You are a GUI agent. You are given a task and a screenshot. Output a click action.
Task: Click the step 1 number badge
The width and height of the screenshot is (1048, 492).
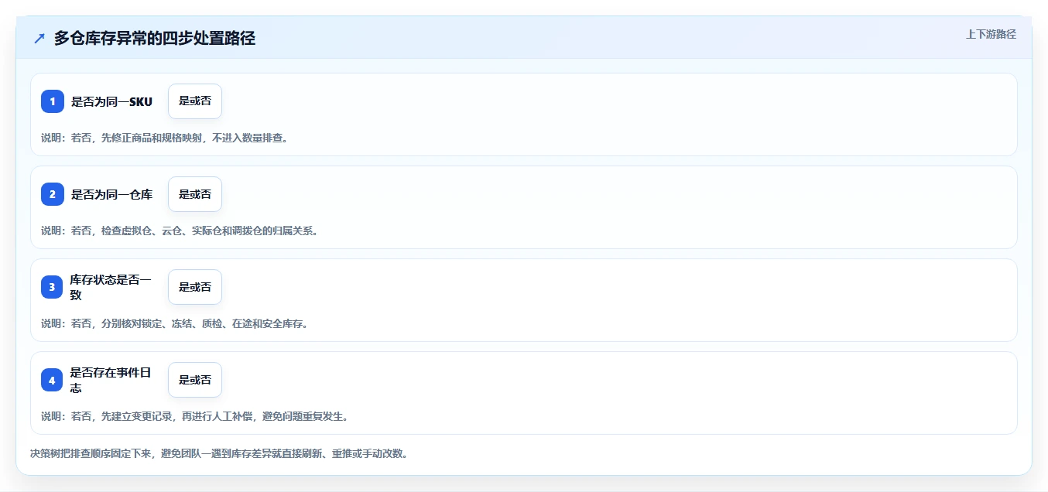[53, 101]
